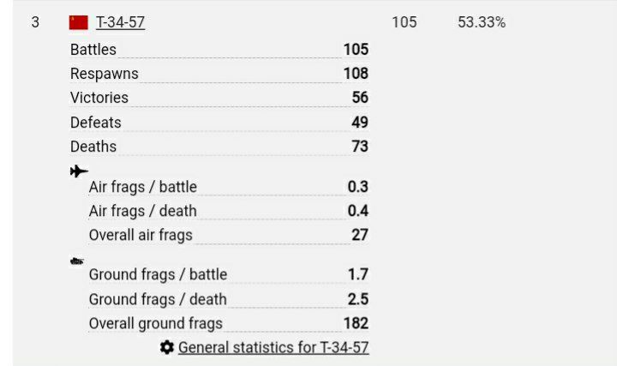Click the Air frags / death label
617x366 pixels.
pos(143,211)
